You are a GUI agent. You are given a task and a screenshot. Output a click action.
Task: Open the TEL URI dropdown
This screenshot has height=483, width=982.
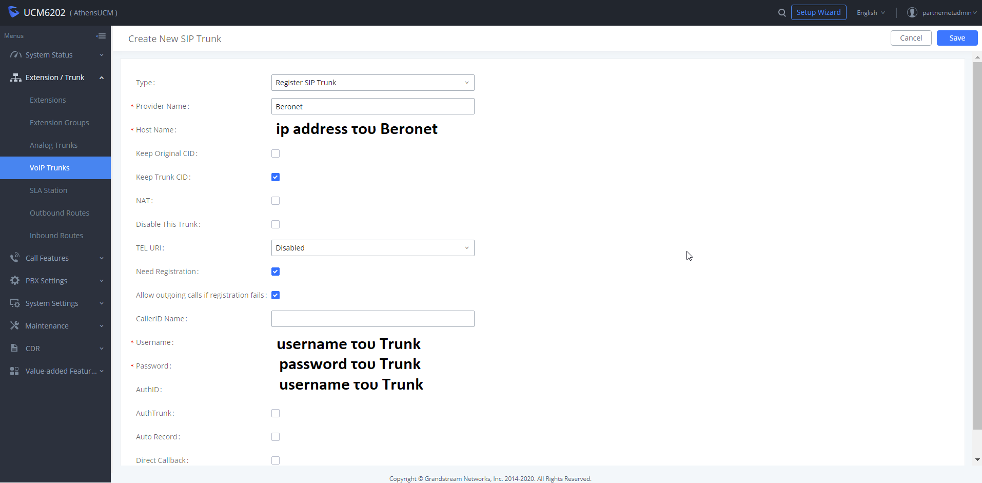(372, 248)
